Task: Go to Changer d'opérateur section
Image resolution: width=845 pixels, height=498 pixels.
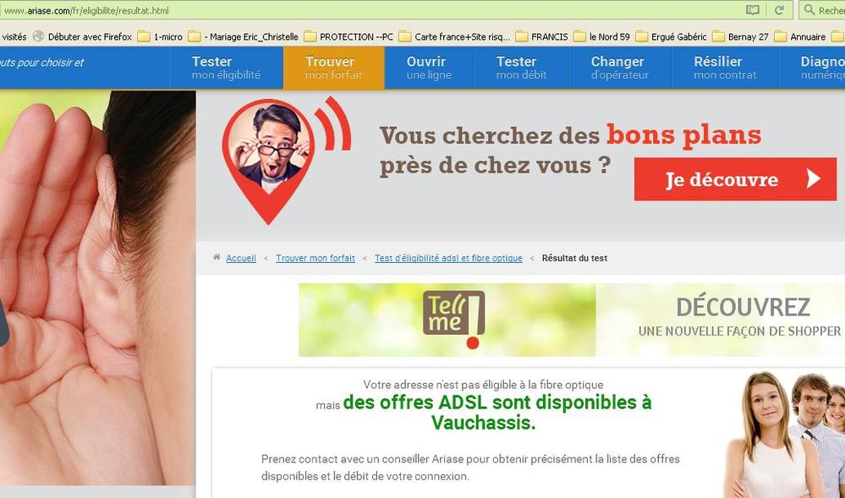Action: [x=620, y=68]
